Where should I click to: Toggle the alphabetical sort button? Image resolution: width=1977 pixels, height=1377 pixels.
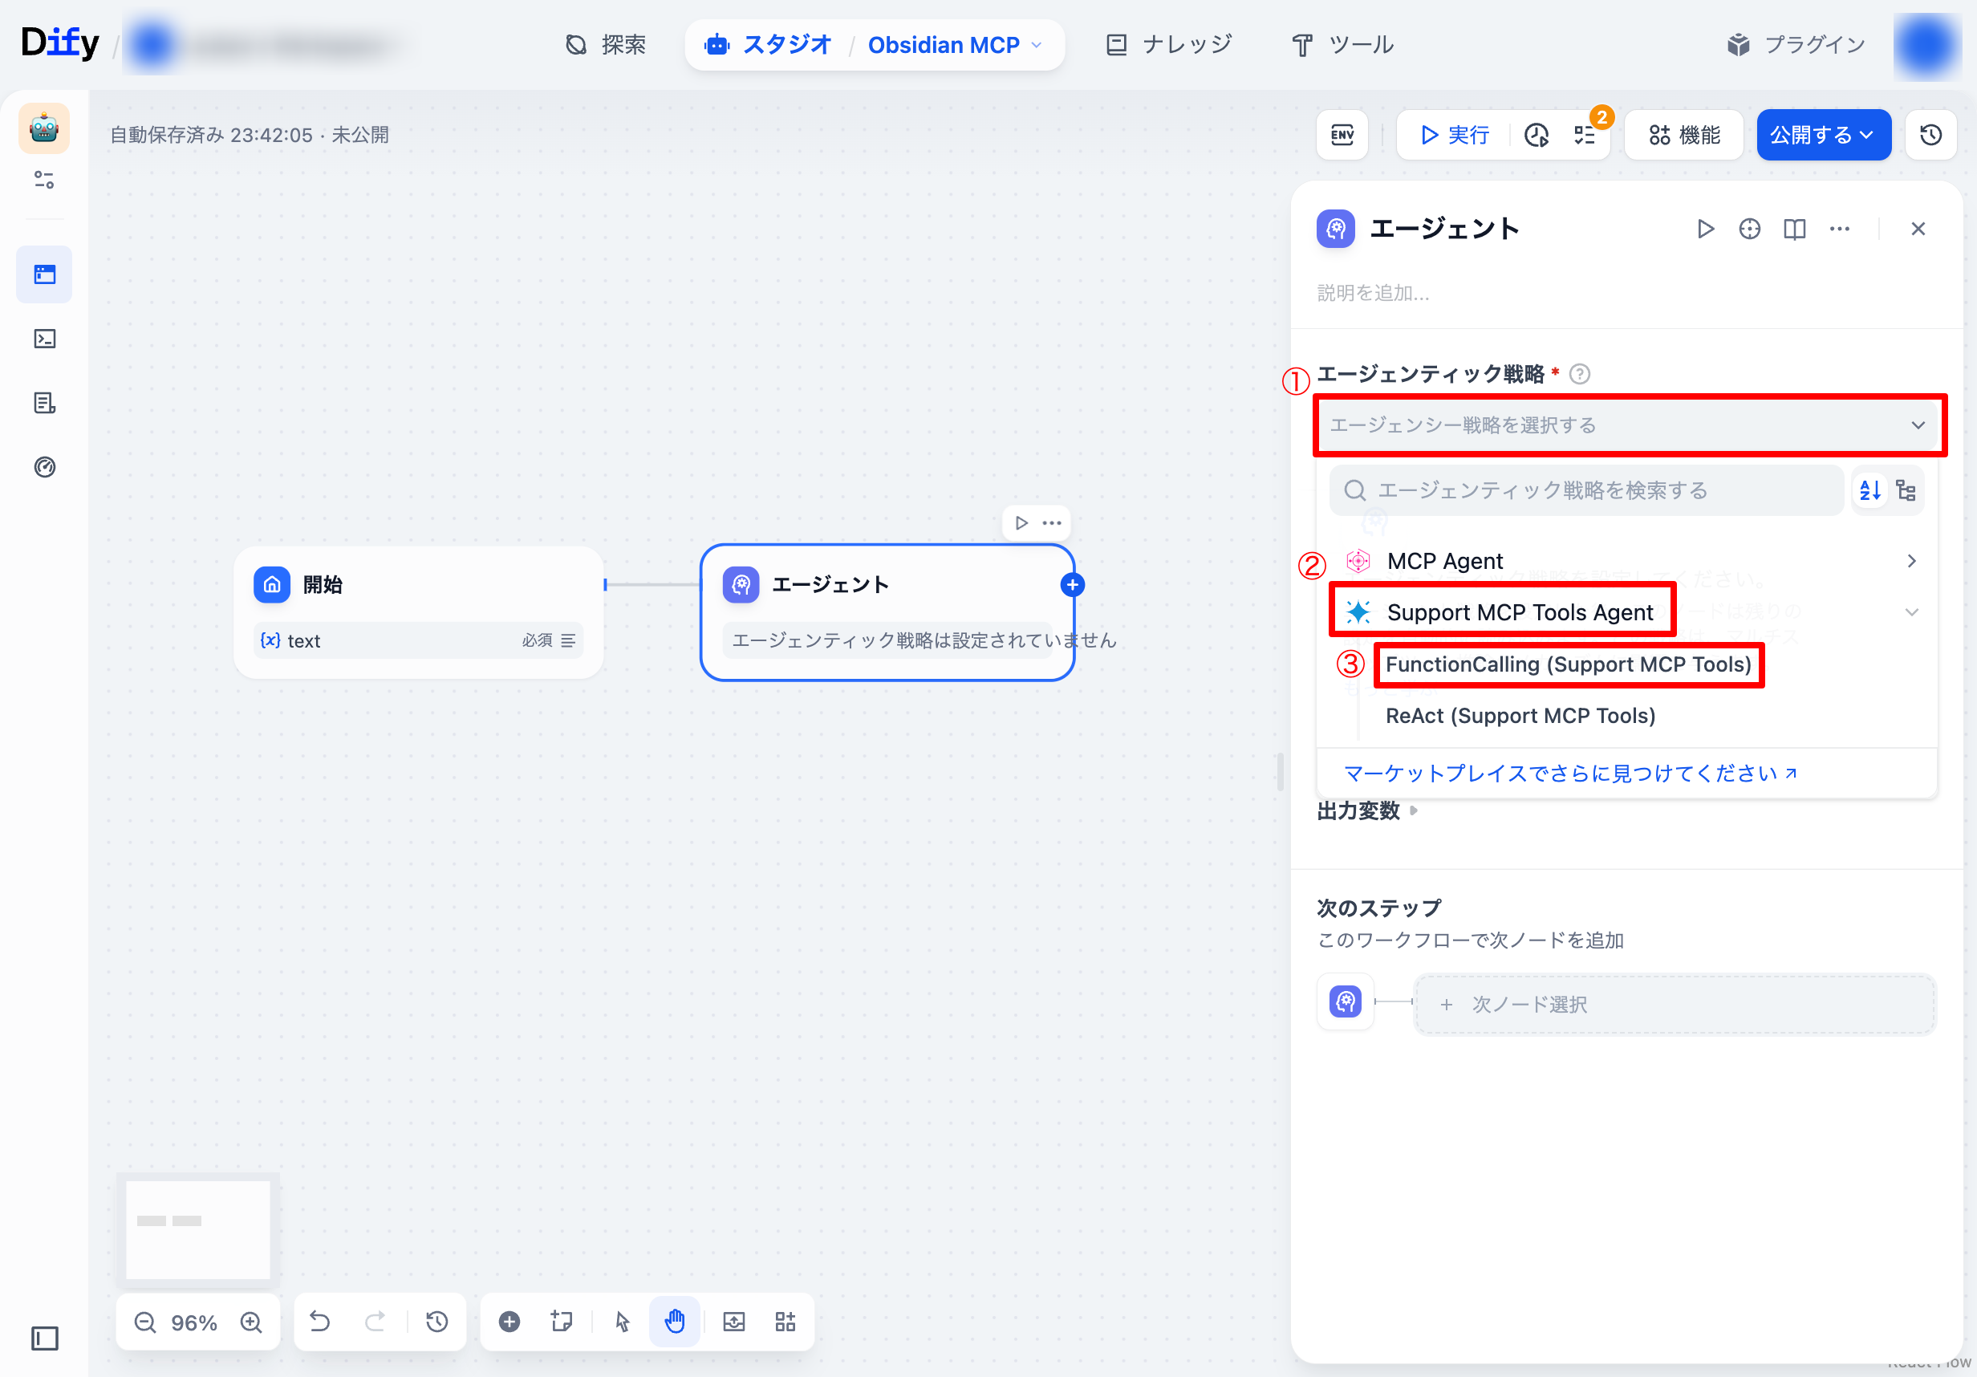point(1869,490)
